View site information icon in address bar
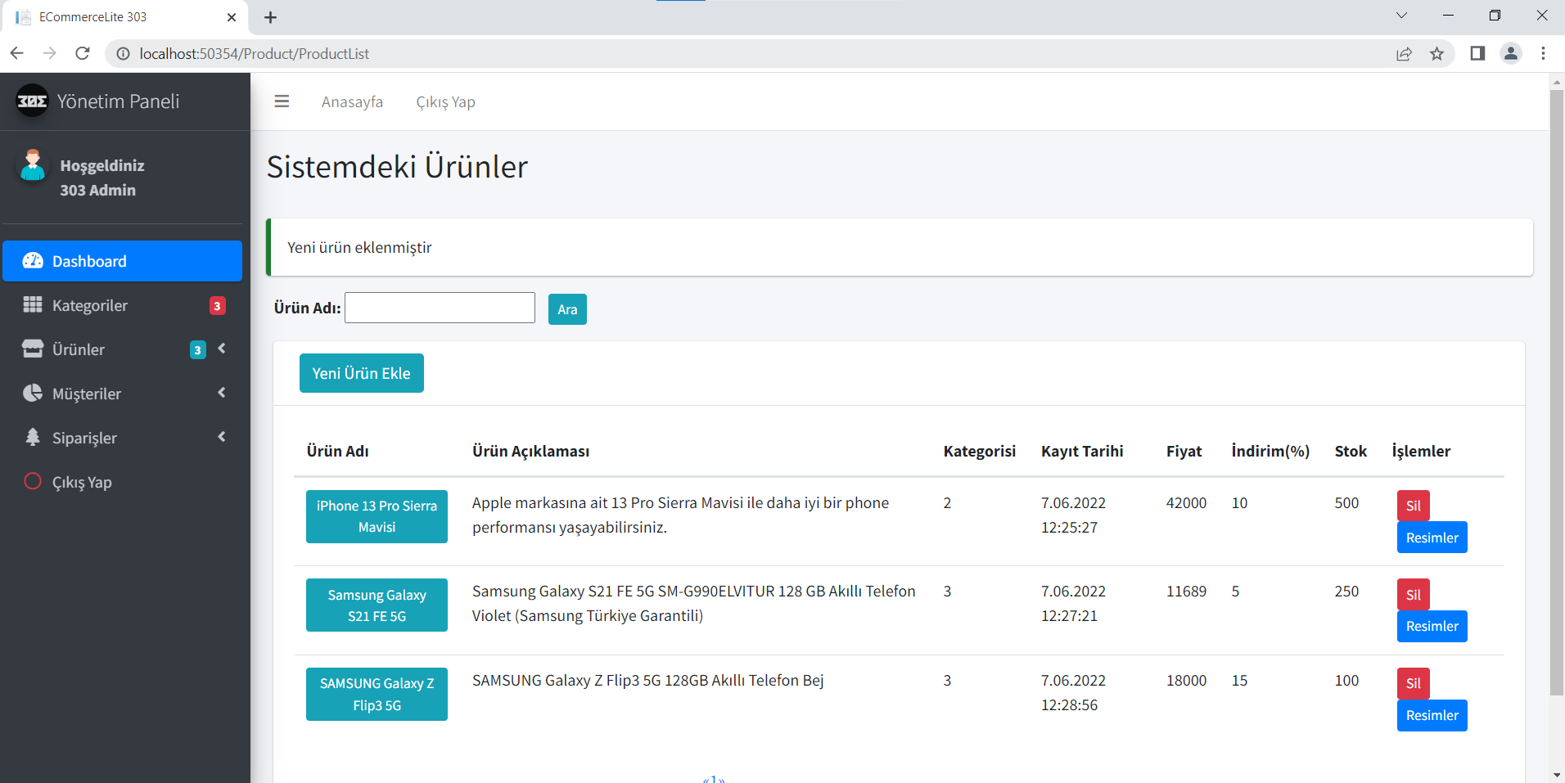This screenshot has width=1565, height=783. point(123,53)
